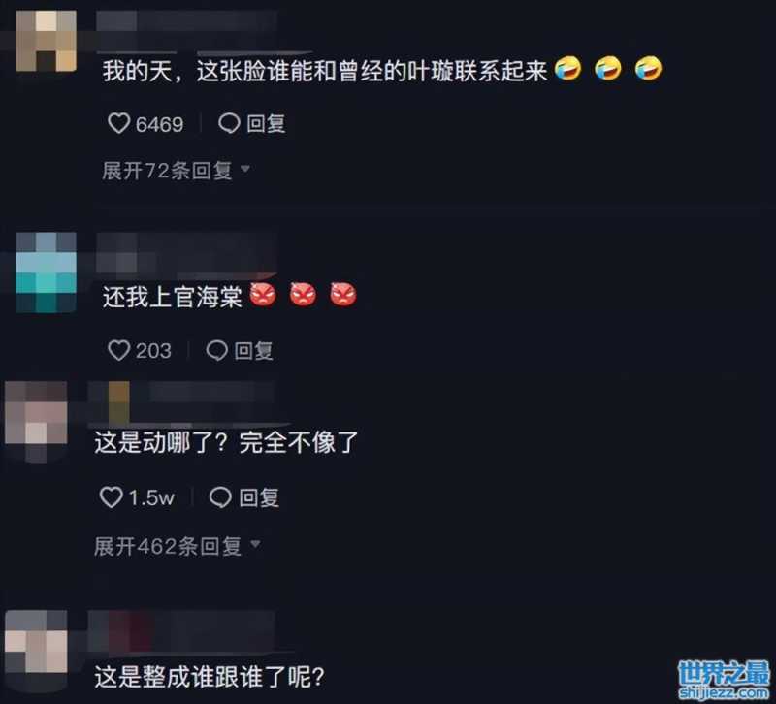776x704 pixels.
Task: Click reply bubble icon next to 6469
Action: (x=229, y=123)
